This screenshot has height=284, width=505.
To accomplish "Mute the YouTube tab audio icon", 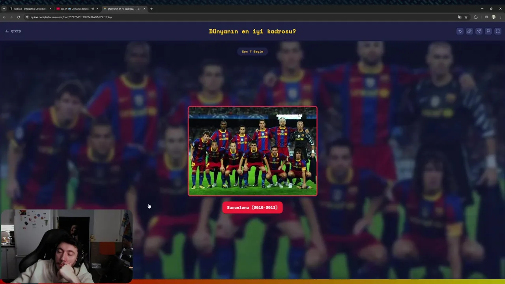I will [x=93, y=9].
